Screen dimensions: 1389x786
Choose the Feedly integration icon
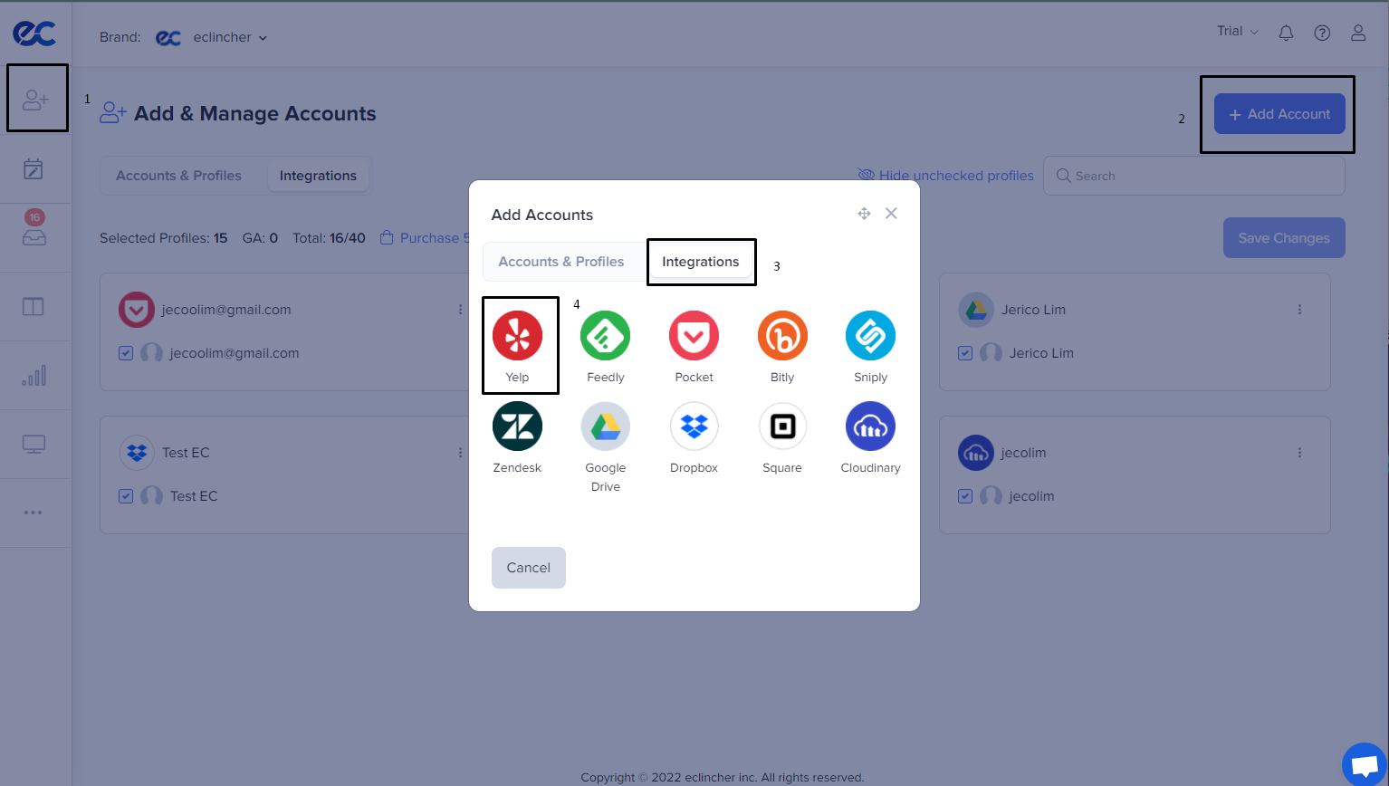[606, 336]
